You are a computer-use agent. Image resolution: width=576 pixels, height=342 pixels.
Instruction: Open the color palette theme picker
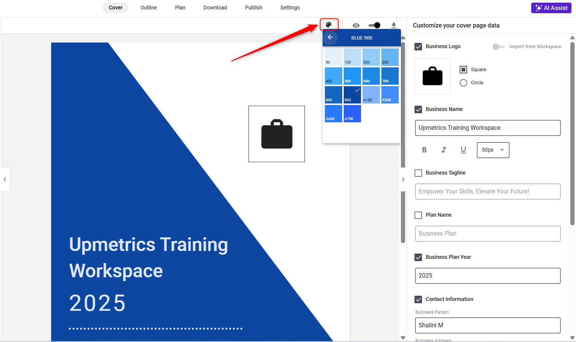[329, 25]
